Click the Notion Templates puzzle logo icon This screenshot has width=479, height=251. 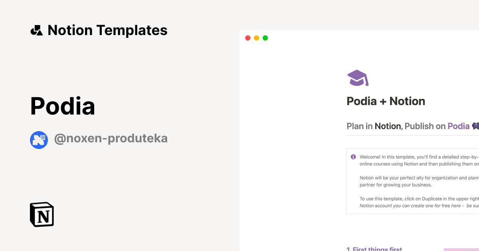tap(36, 30)
